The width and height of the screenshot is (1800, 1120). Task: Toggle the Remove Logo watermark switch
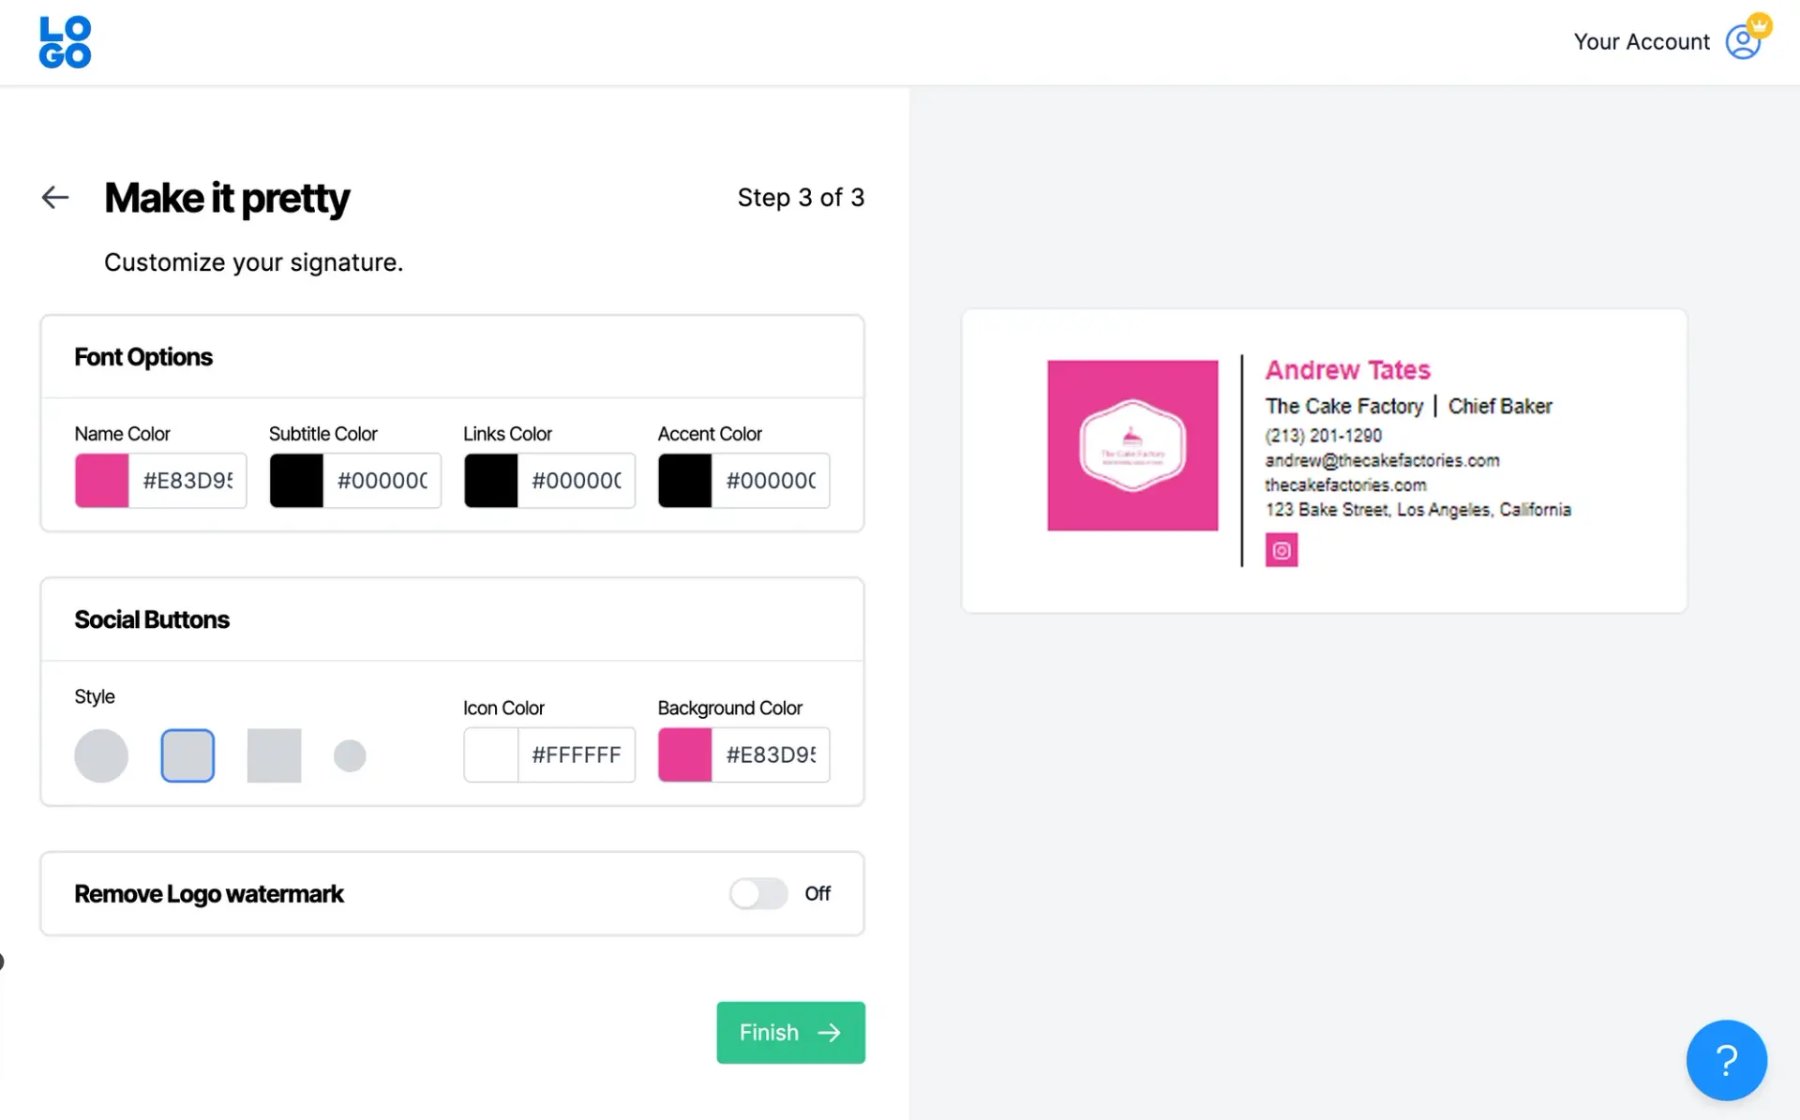[758, 893]
